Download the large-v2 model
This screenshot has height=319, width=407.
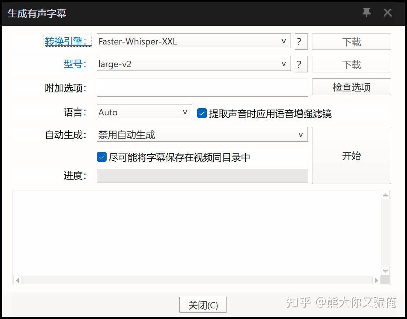[352, 64]
